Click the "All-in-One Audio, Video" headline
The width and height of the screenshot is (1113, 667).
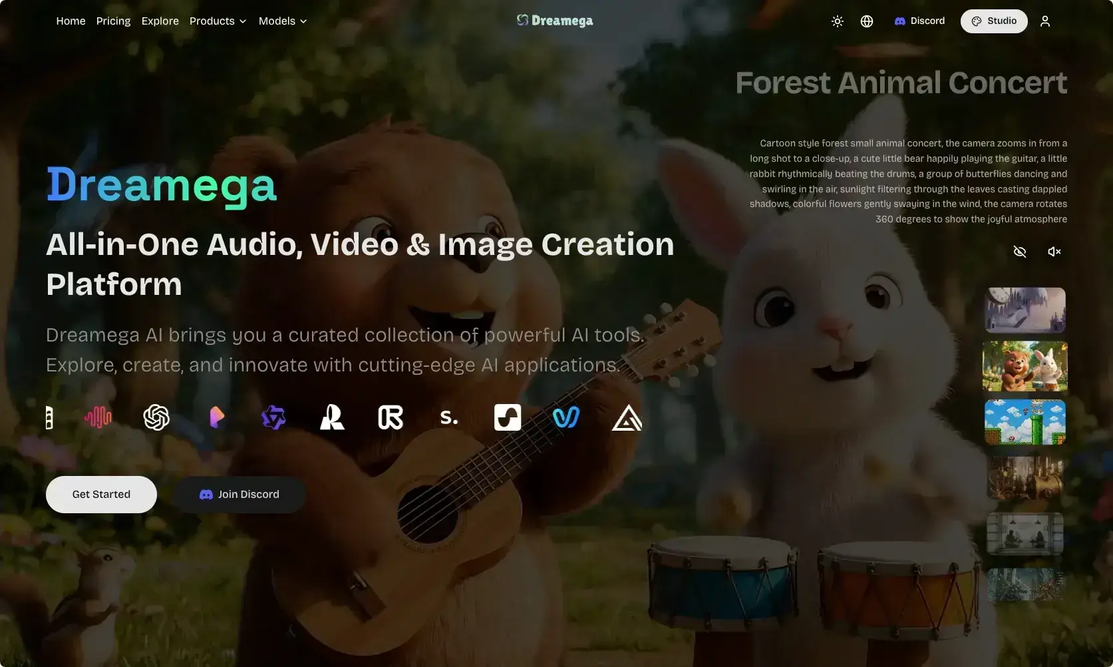360,264
